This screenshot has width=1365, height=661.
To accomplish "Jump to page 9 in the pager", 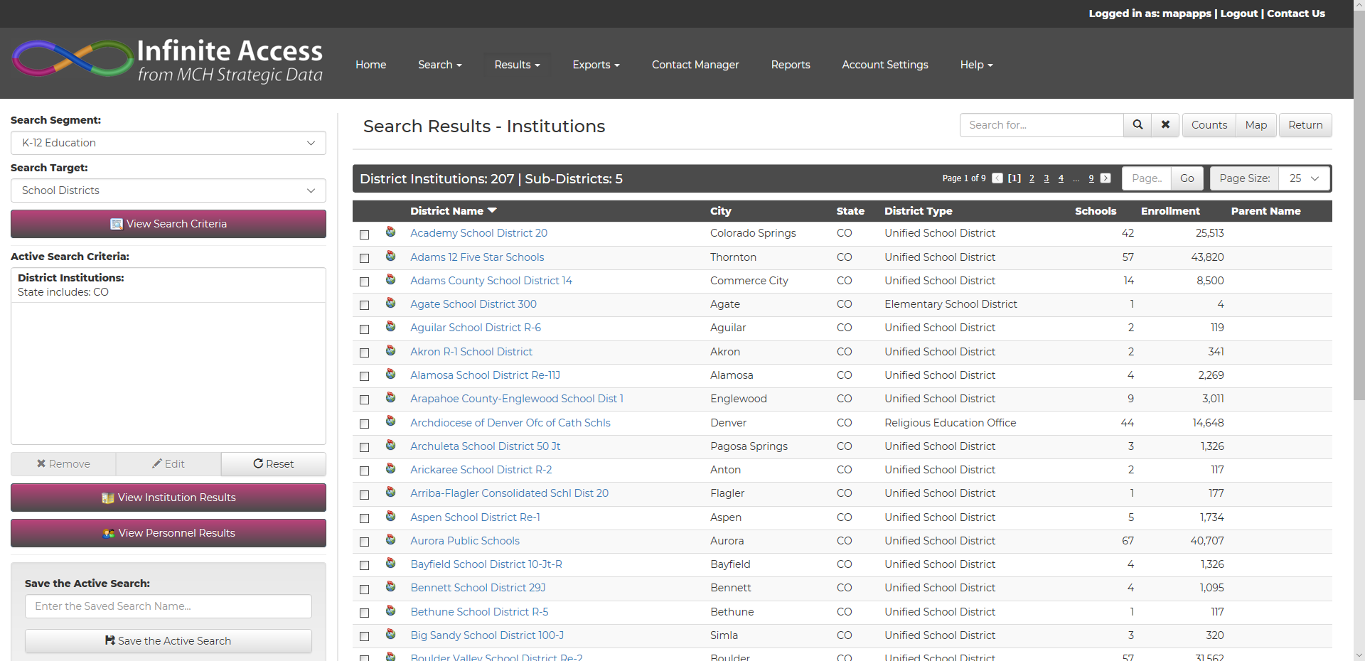I will (1091, 178).
